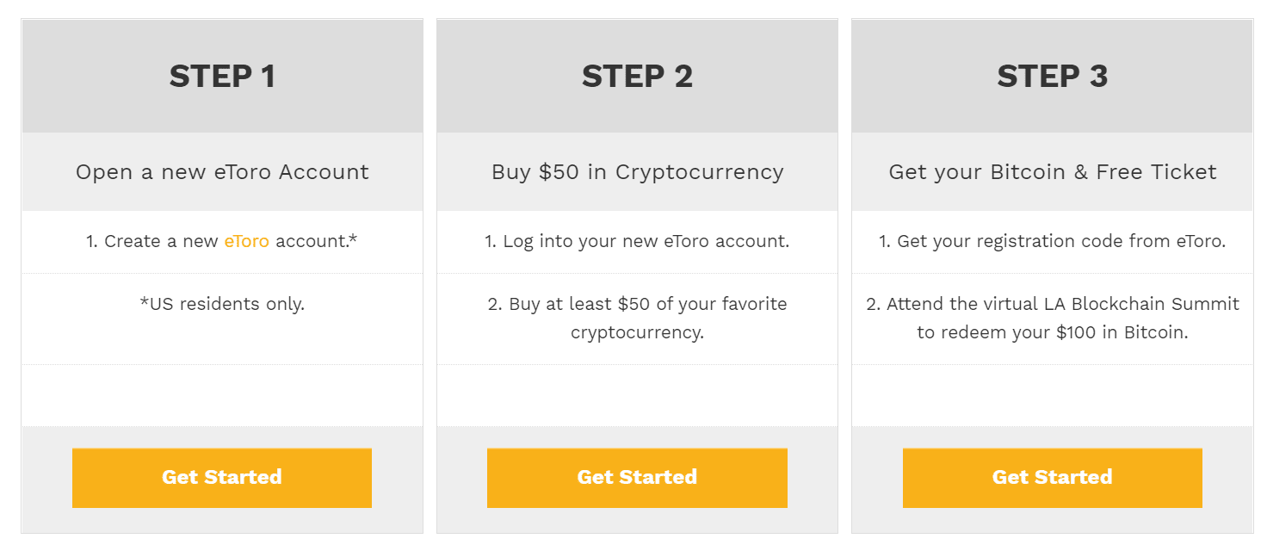Click Get Started under Step 3

tap(1052, 478)
